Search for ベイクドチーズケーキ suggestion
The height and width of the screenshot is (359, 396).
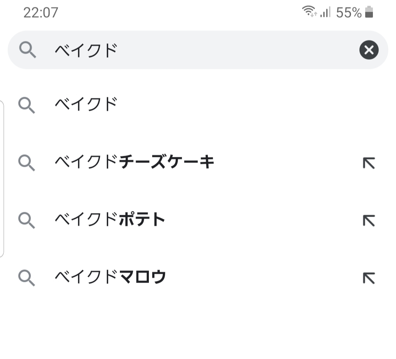tap(134, 162)
